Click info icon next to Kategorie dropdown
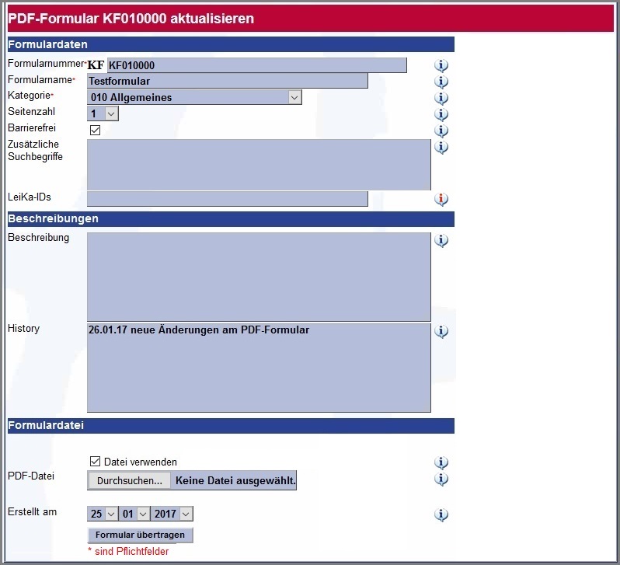620x565 pixels. [441, 98]
